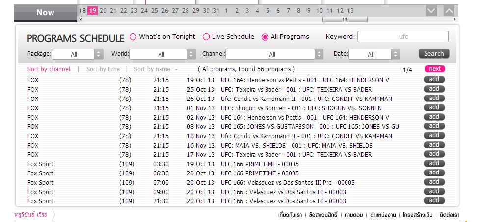Select the Live Schedule radio button

coord(206,37)
